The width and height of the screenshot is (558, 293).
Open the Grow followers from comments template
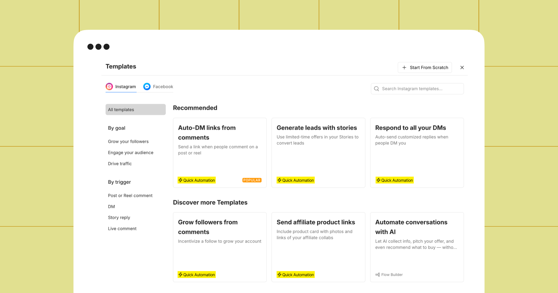tap(220, 247)
